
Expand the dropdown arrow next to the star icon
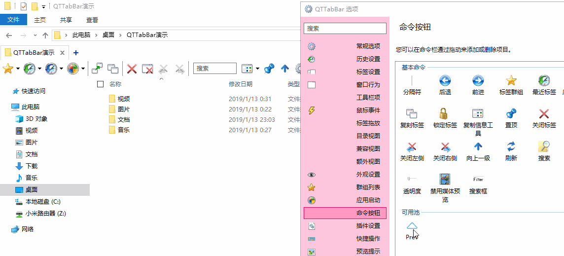pyautogui.click(x=18, y=69)
